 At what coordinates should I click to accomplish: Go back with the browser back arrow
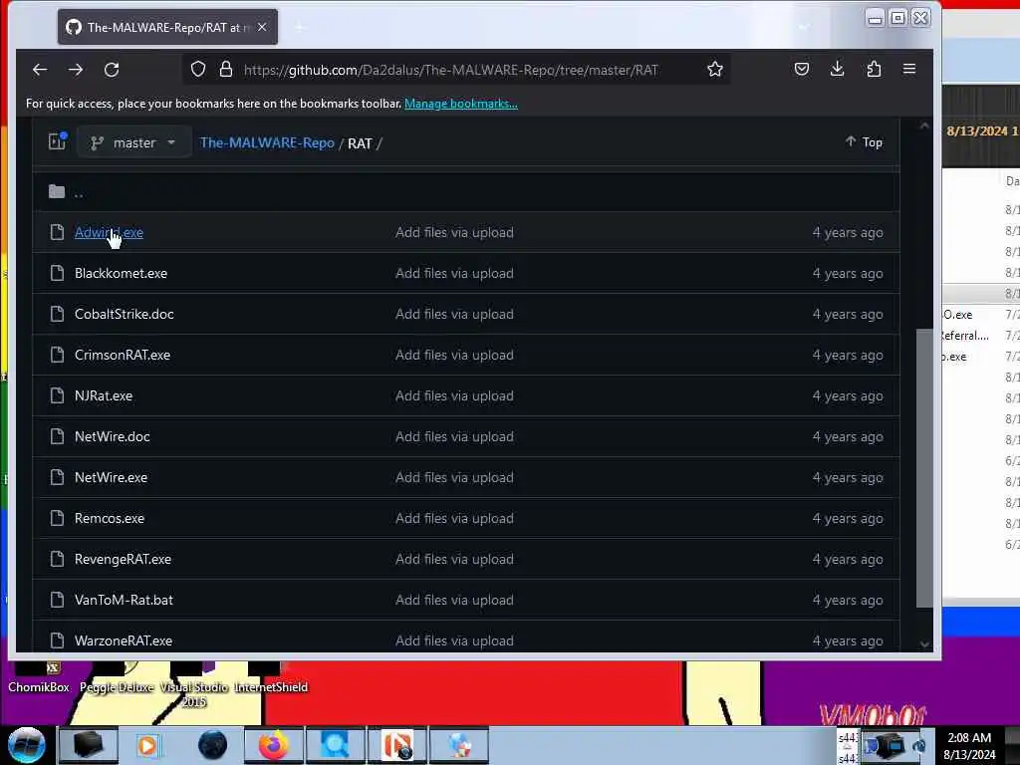pyautogui.click(x=40, y=70)
